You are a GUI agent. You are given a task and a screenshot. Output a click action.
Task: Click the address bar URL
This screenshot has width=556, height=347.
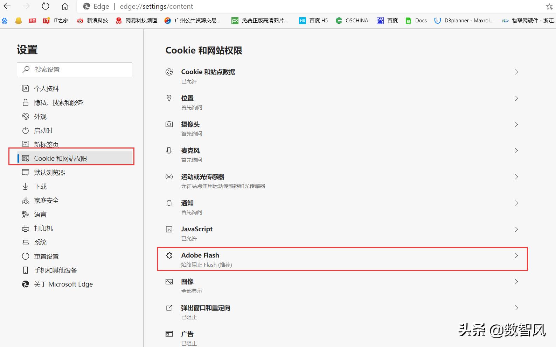click(x=157, y=6)
